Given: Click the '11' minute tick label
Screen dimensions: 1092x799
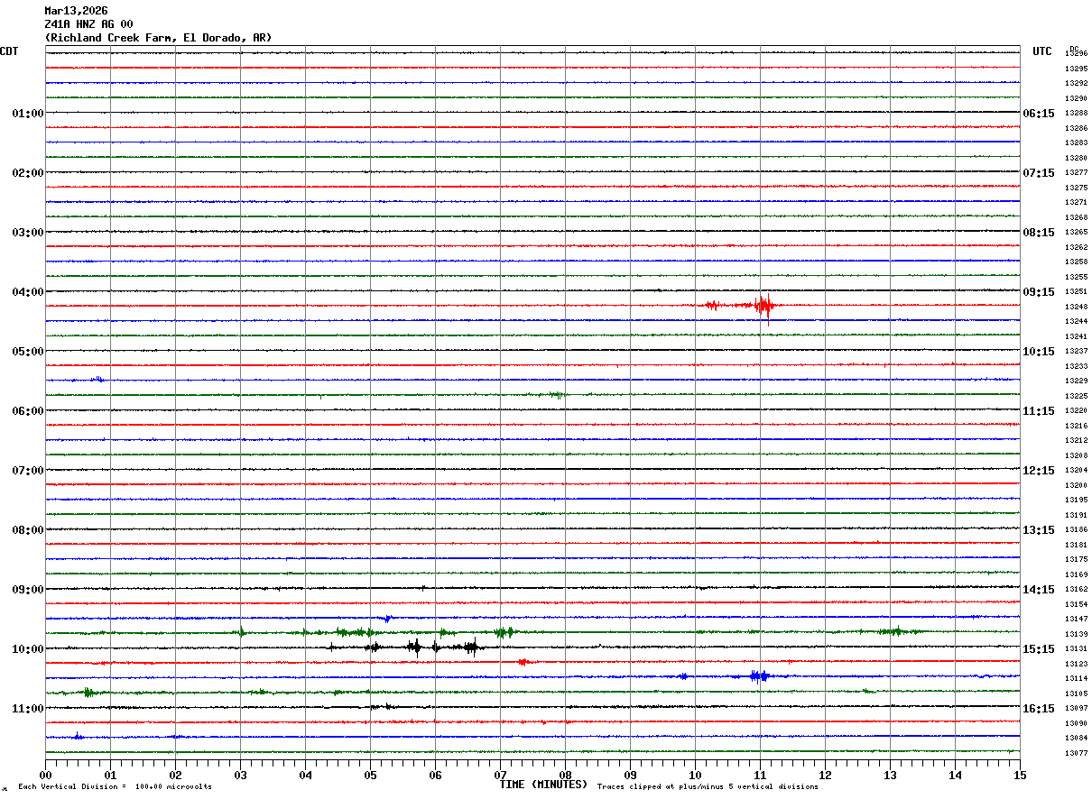Looking at the screenshot, I should 760,775.
